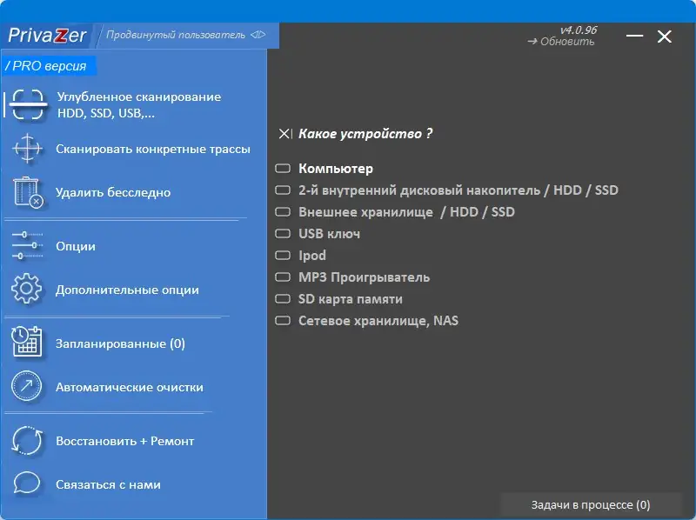The image size is (696, 520).
Task: Open Удалить бесследно via the trash icon
Action: click(x=27, y=193)
